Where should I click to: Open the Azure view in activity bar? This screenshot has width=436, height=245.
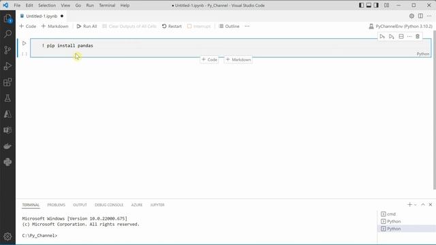tap(7, 114)
